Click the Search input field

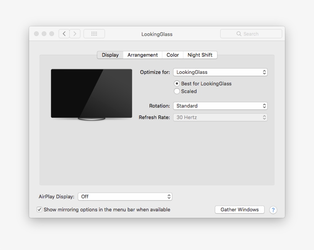tap(253, 33)
